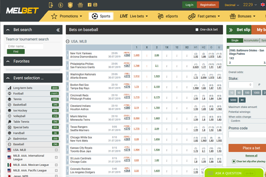Click the baseball icon next to USA. MLB heading
This screenshot has height=177, width=266.
click(x=68, y=41)
